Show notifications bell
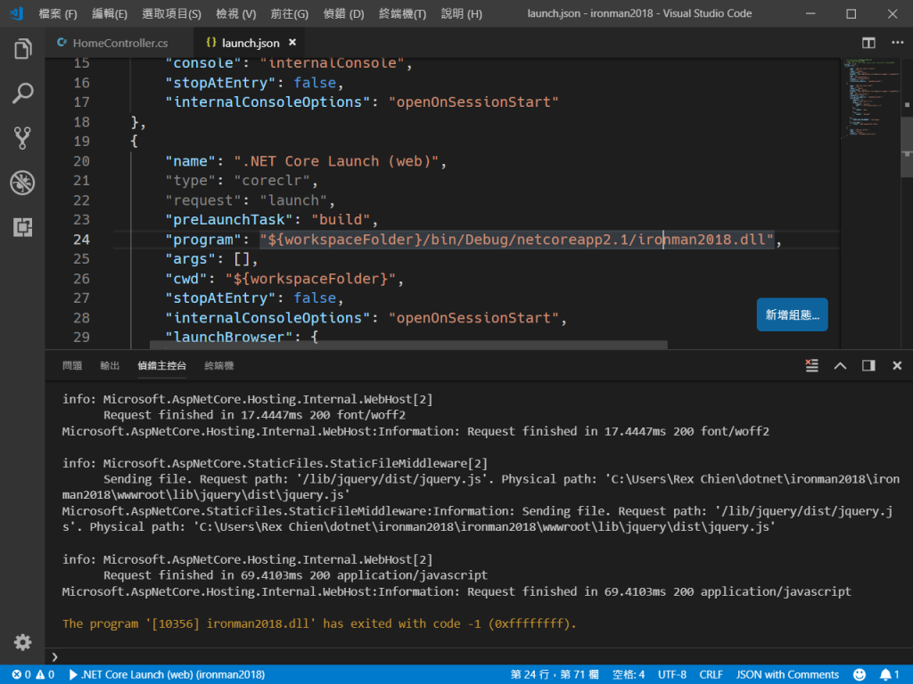Screen dimensions: 913x684 pos(889,675)
